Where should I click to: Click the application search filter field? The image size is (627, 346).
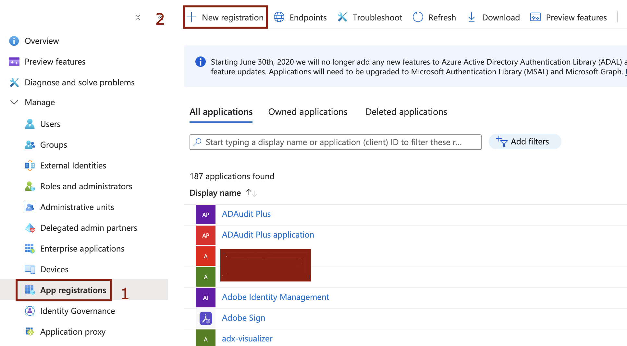(335, 142)
